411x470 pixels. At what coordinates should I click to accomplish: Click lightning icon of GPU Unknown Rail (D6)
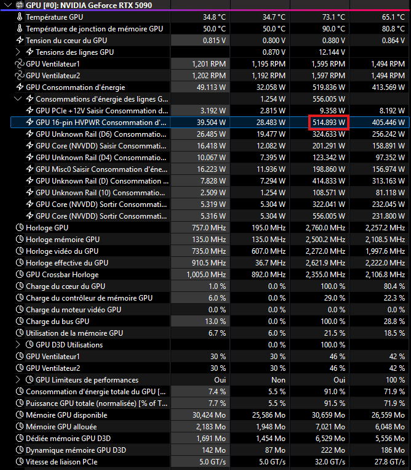tap(30, 134)
